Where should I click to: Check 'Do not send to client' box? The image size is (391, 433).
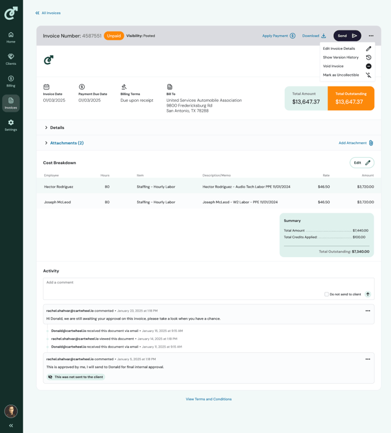pyautogui.click(x=326, y=294)
